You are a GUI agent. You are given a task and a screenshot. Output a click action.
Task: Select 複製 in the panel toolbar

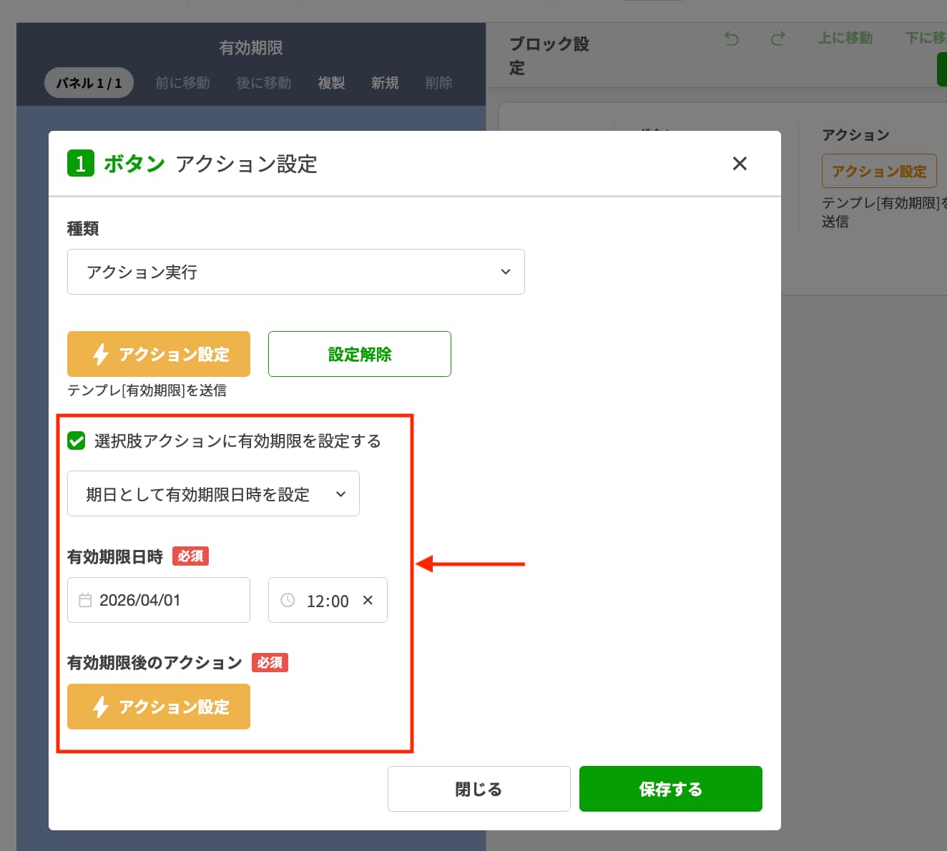pos(330,83)
